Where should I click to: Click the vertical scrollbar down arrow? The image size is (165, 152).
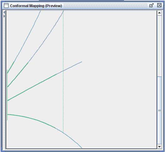tap(159, 146)
